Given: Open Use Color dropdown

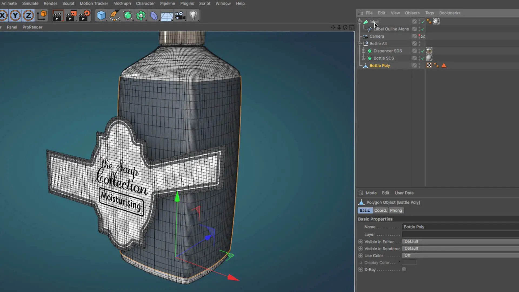Looking at the screenshot, I should click(x=460, y=255).
